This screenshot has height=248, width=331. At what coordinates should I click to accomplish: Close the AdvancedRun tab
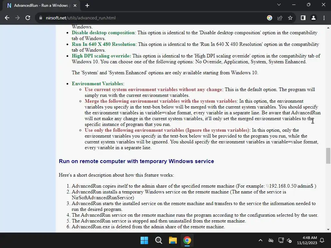(75, 5)
